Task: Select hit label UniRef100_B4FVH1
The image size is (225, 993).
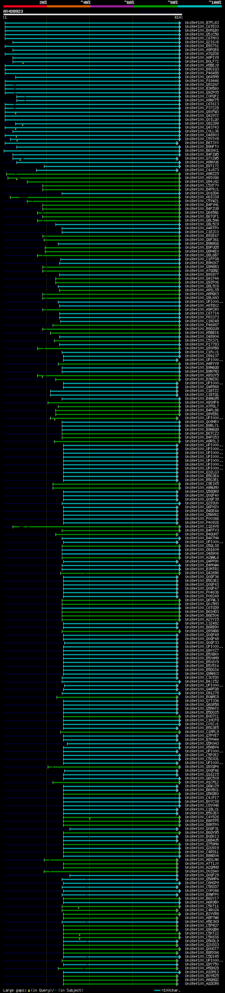Action: tap(202, 205)
